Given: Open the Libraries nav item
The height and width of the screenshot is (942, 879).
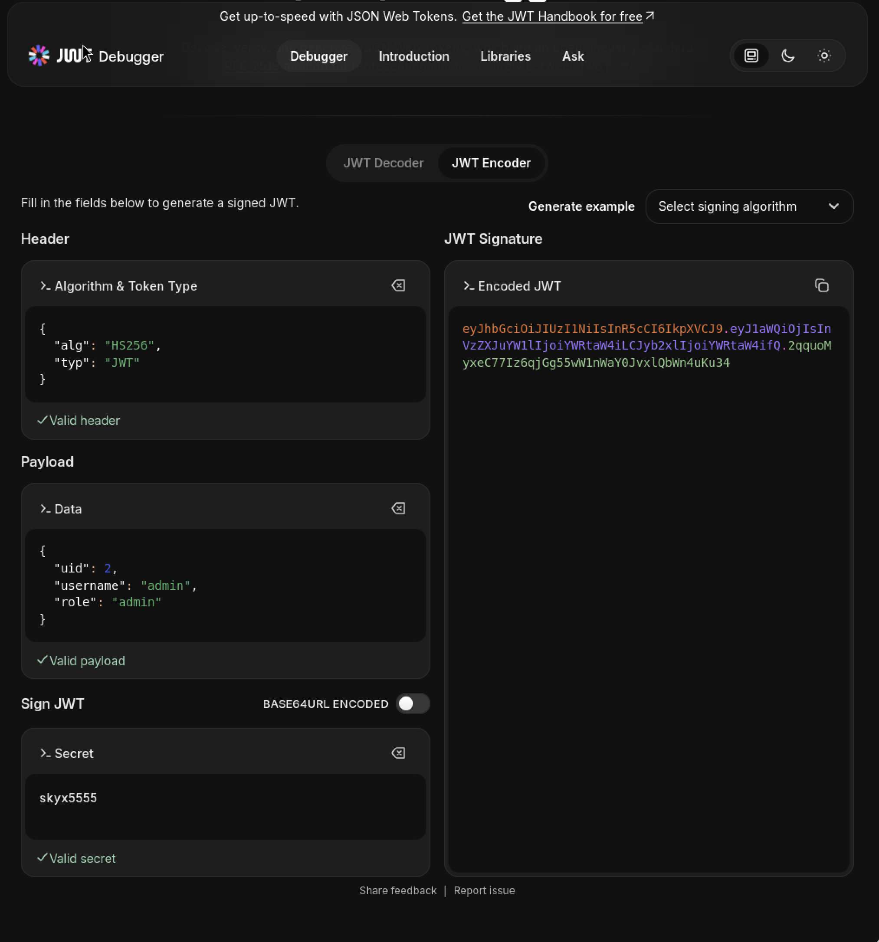Looking at the screenshot, I should (505, 56).
